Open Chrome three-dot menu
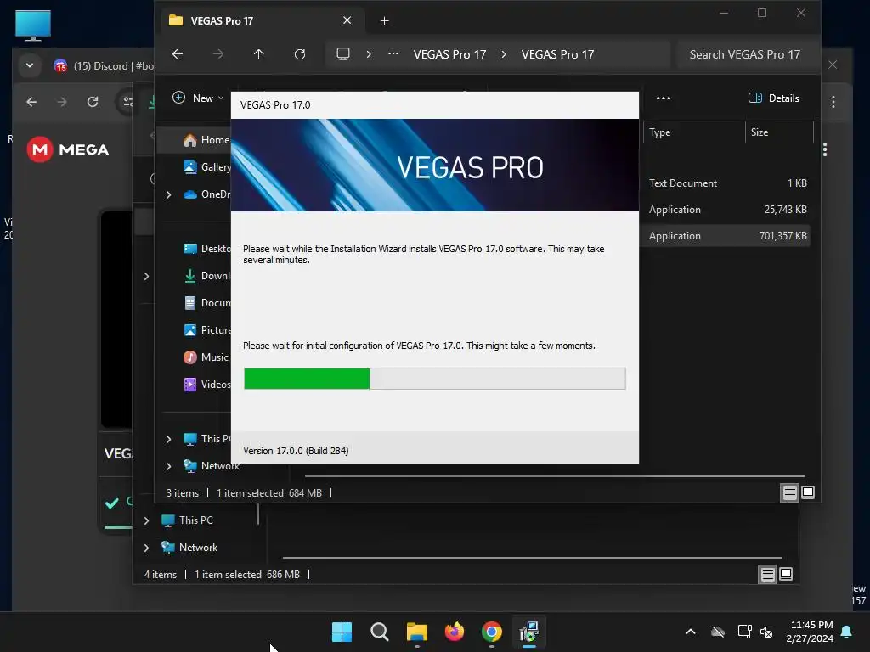This screenshot has width=870, height=652. click(833, 102)
